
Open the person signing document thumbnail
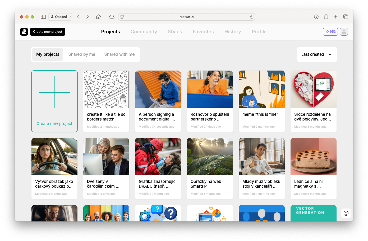click(x=158, y=89)
